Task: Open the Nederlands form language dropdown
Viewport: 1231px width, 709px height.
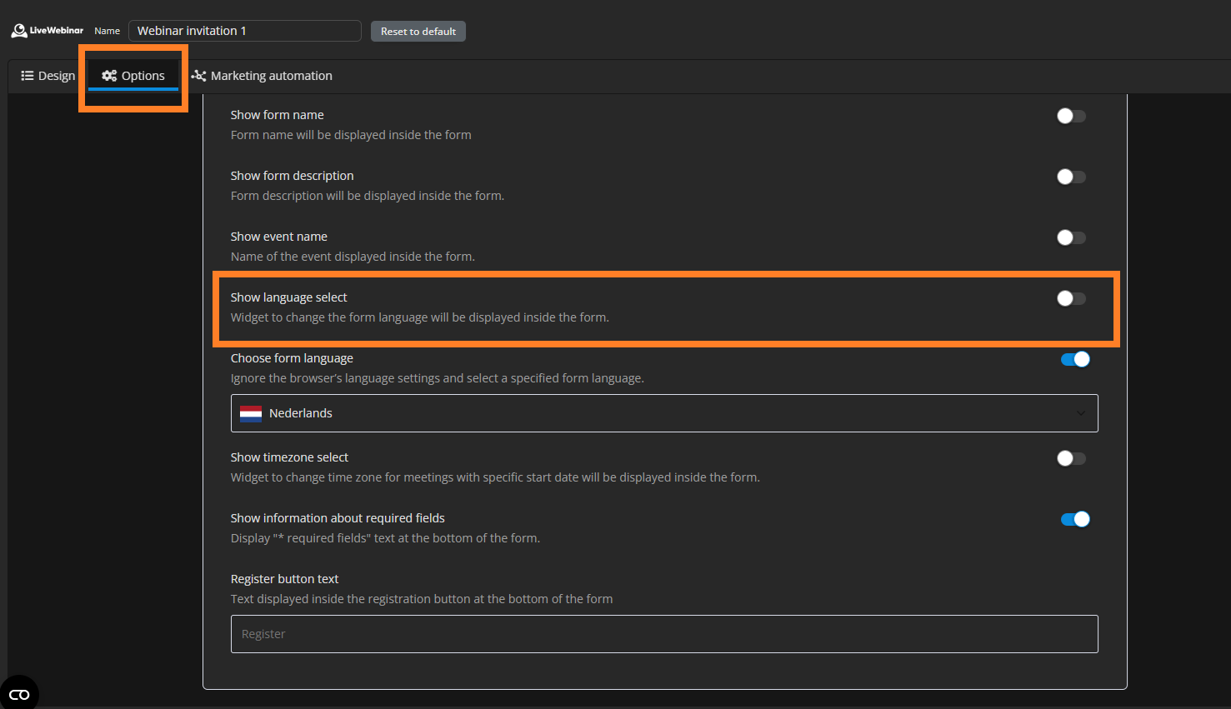Action: [663, 414]
